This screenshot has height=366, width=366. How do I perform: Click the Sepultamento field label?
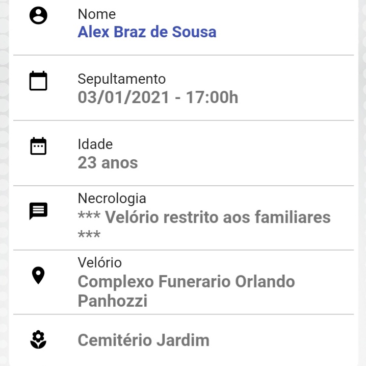pyautogui.click(x=122, y=79)
